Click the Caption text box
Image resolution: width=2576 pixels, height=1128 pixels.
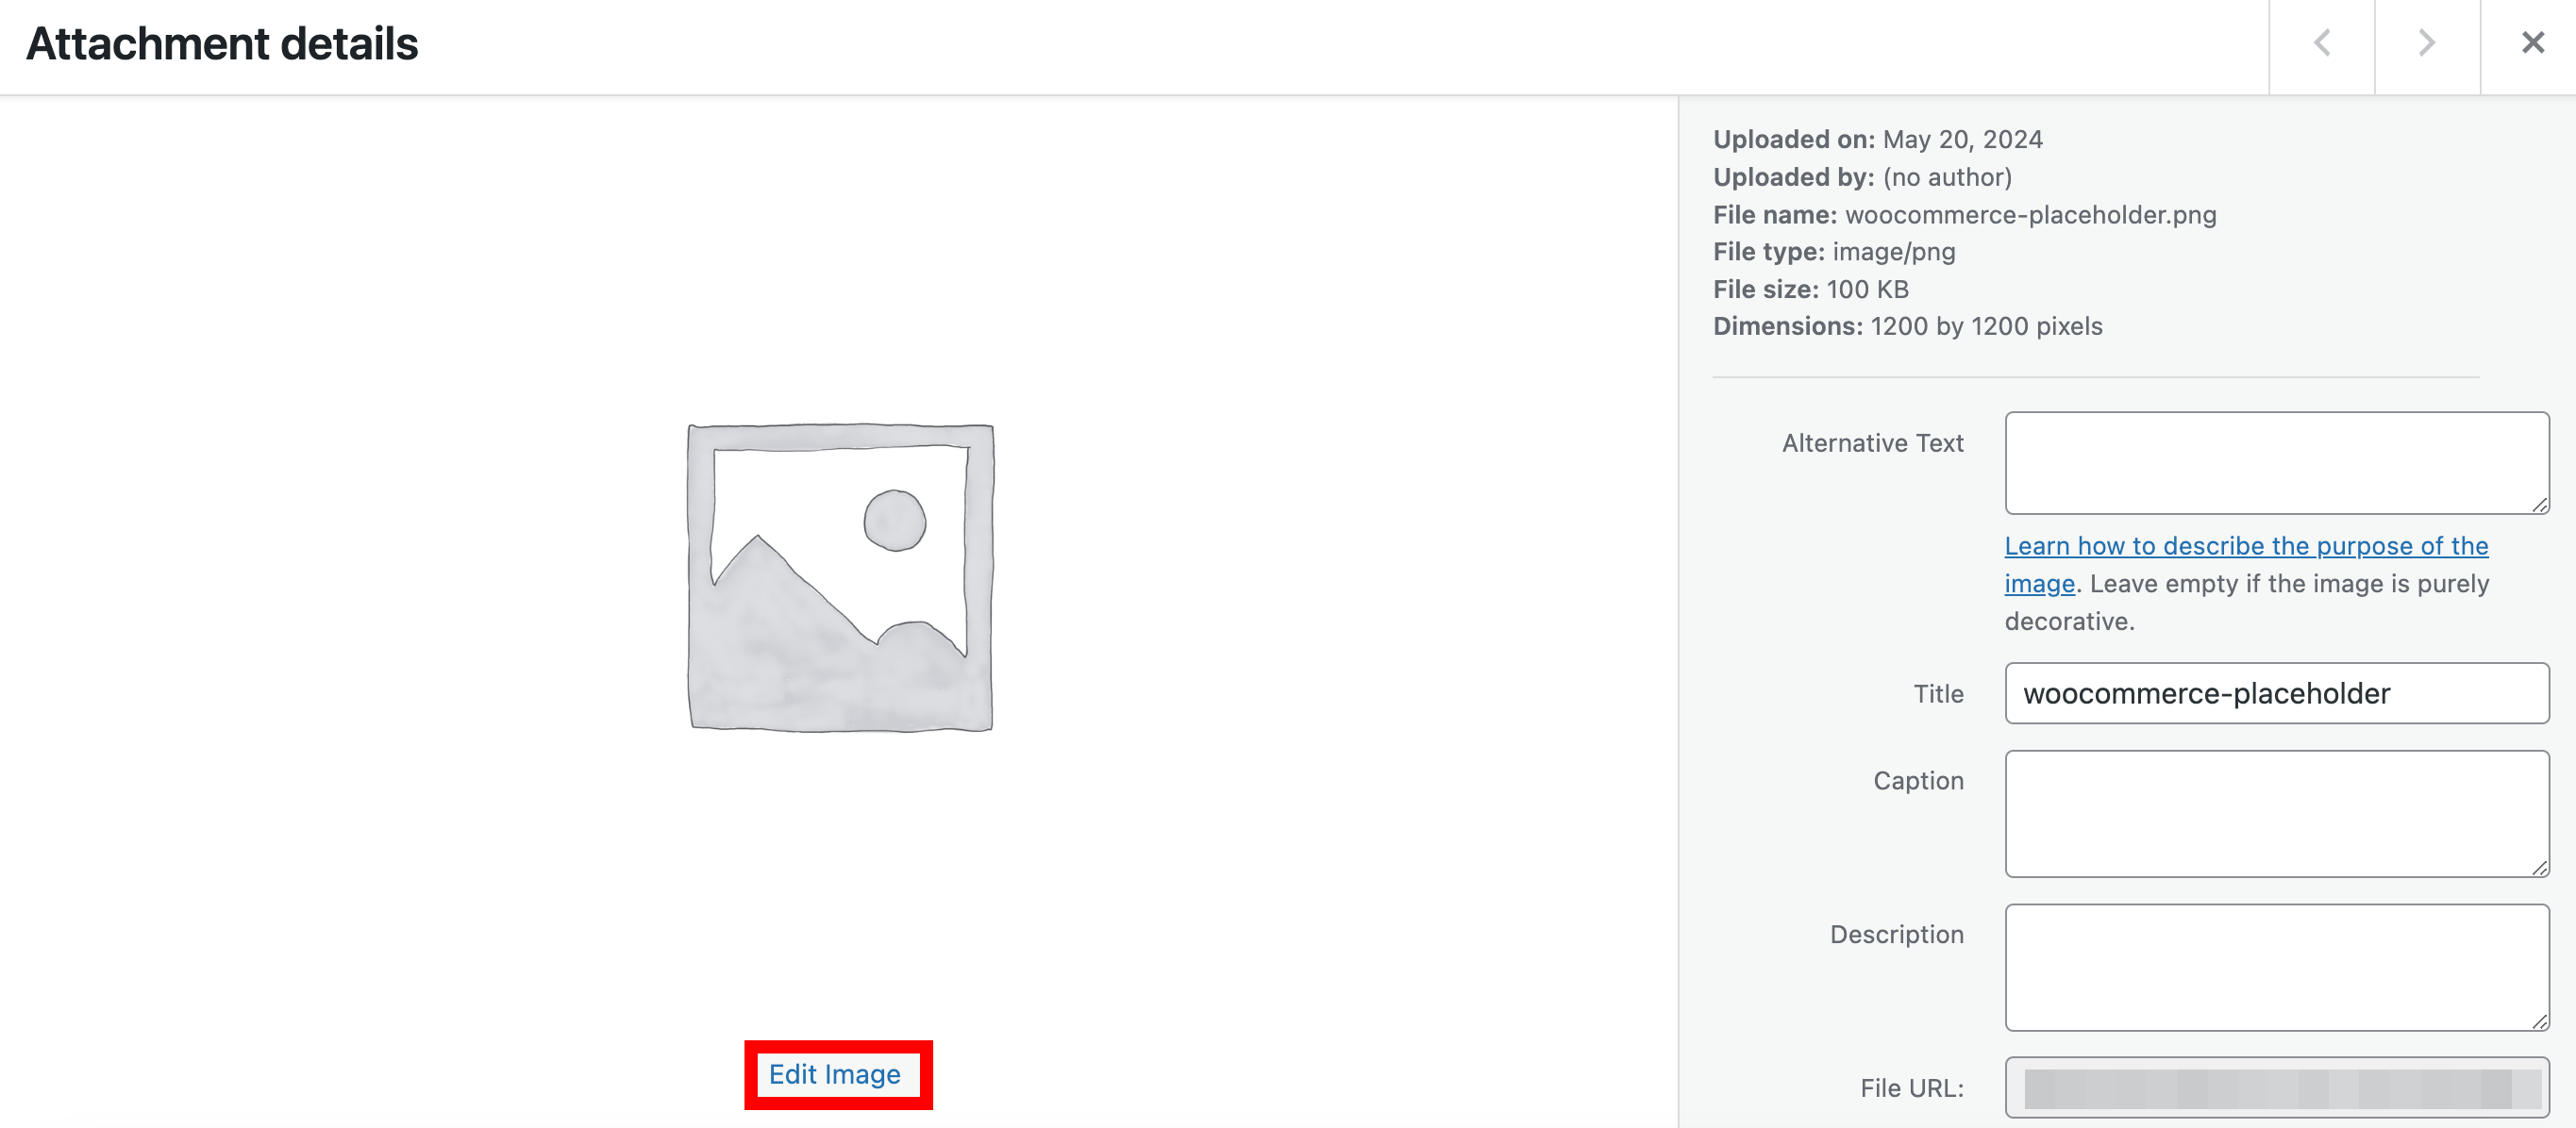click(x=2276, y=812)
